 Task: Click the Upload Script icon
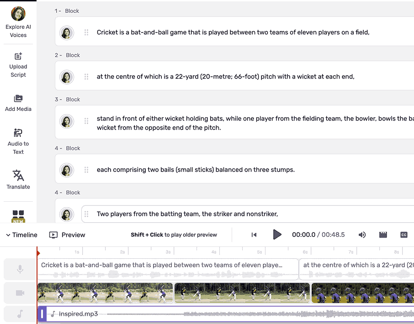click(x=18, y=57)
